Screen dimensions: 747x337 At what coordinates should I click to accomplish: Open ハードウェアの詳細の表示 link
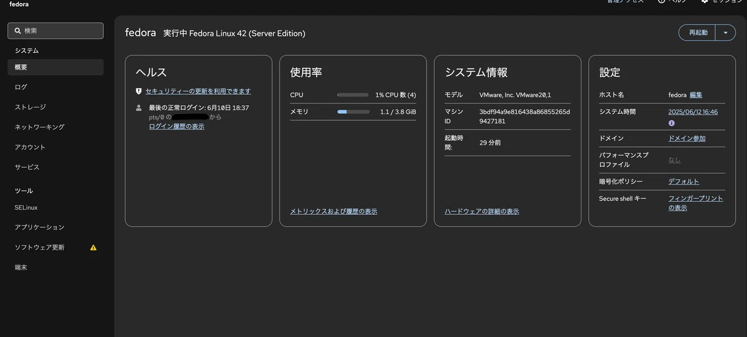tap(482, 211)
